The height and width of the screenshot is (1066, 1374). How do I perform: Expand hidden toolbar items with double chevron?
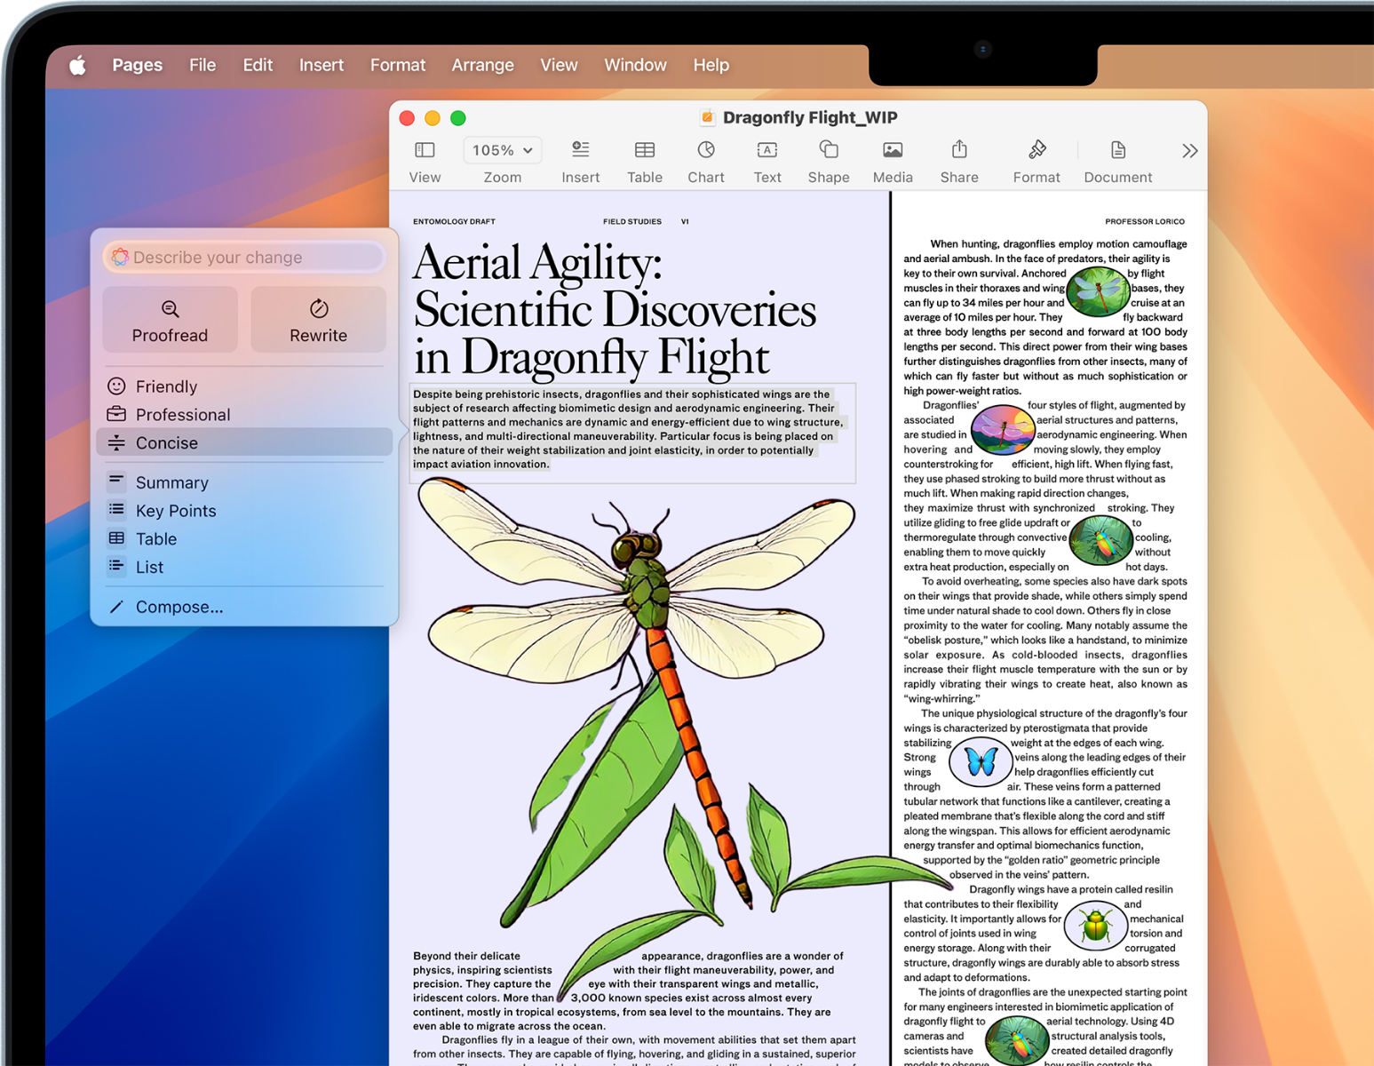tap(1189, 151)
